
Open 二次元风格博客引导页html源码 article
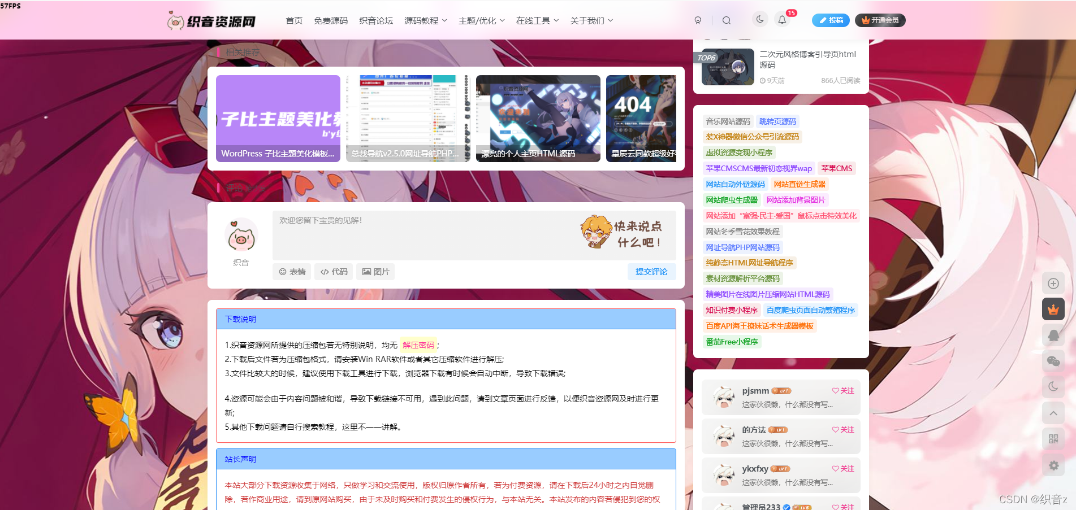click(807, 59)
